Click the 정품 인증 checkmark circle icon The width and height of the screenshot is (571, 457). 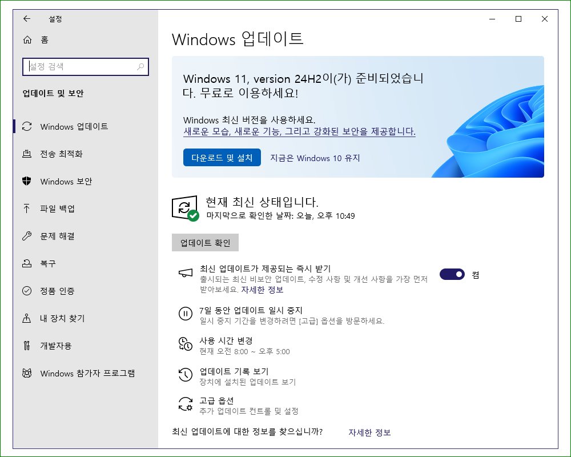[x=27, y=291]
